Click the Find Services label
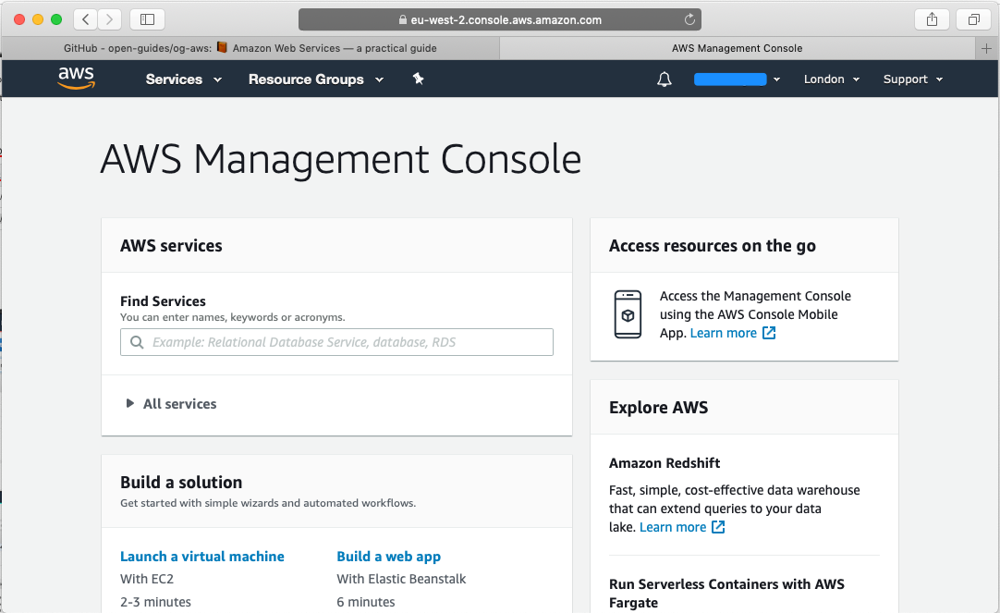The width and height of the screenshot is (1000, 613). click(163, 301)
